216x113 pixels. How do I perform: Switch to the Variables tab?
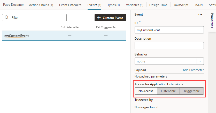coord(134,5)
